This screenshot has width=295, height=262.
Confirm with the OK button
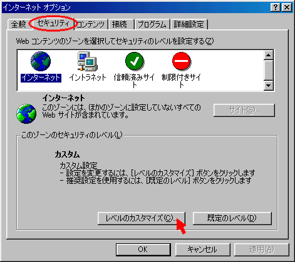(x=143, y=249)
